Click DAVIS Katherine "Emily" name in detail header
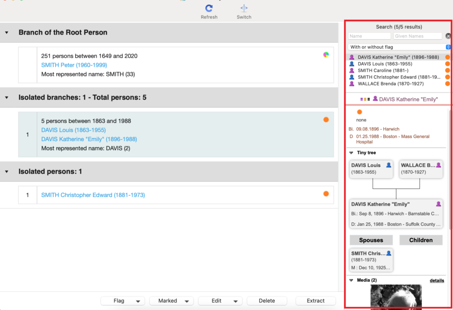 tap(408, 99)
